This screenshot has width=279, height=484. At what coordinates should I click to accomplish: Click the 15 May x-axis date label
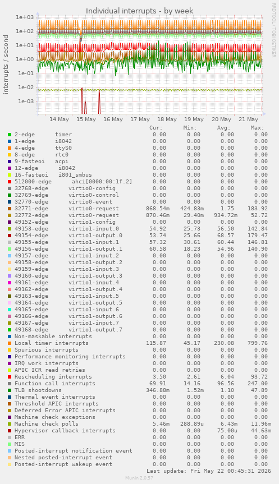86,119
